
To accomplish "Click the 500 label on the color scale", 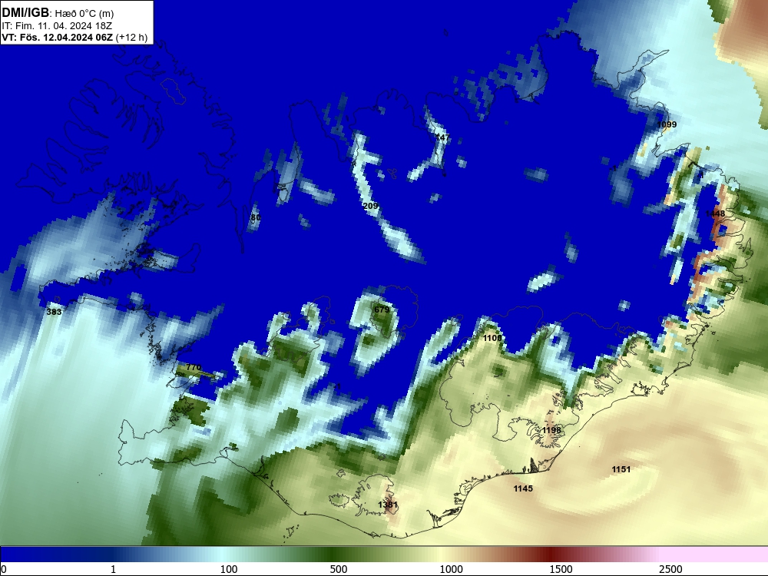I will coord(339,569).
